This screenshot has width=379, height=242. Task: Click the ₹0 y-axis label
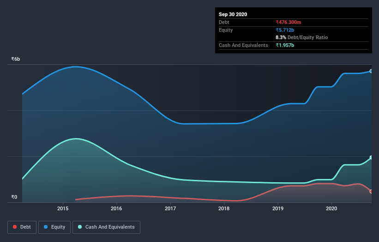tap(14, 197)
